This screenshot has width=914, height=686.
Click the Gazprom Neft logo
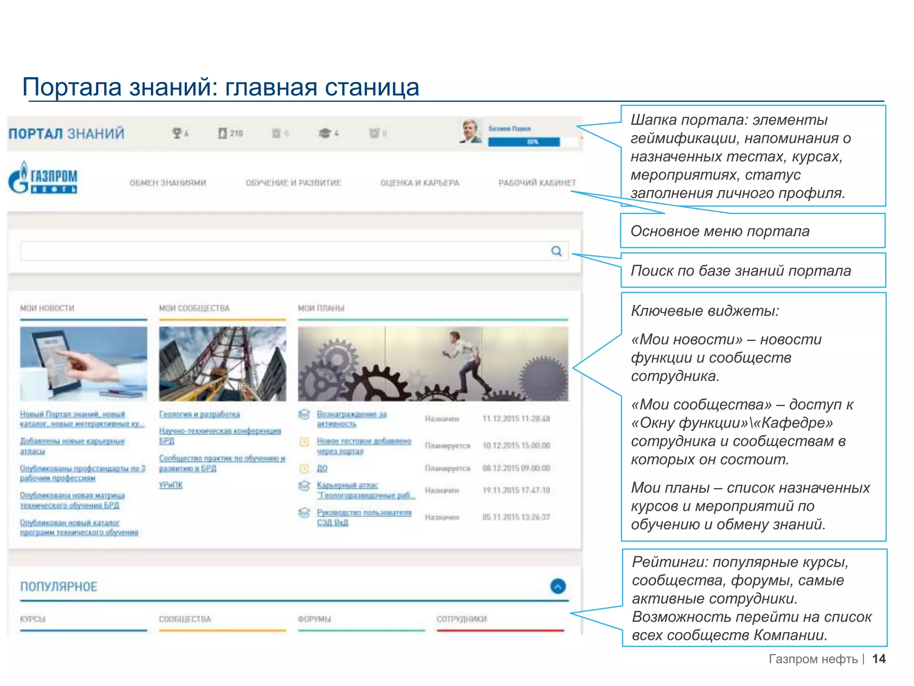(x=43, y=178)
